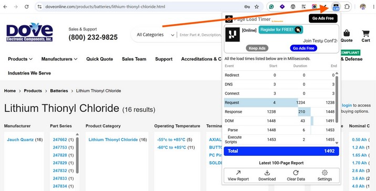376x191 pixels.
Task: Click the browser reload icon
Action: [x=27, y=7]
